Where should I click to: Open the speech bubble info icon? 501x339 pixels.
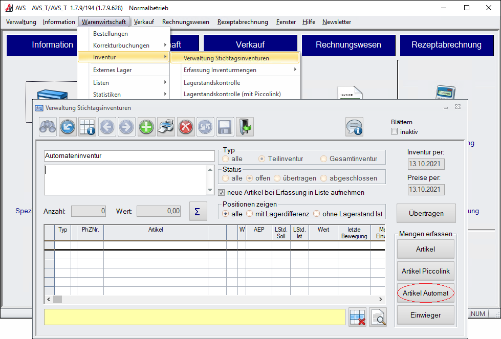pyautogui.click(x=354, y=127)
